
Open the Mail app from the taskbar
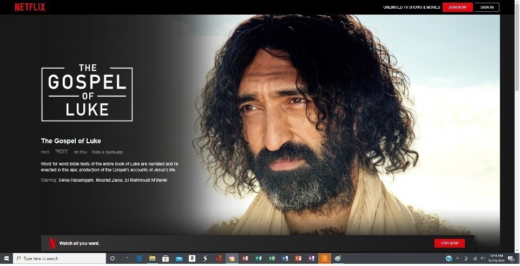pyautogui.click(x=179, y=258)
